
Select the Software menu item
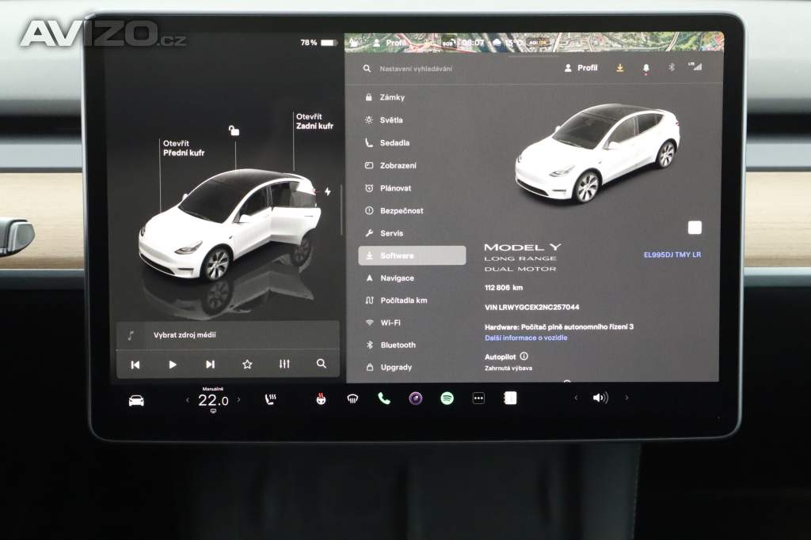tap(412, 255)
